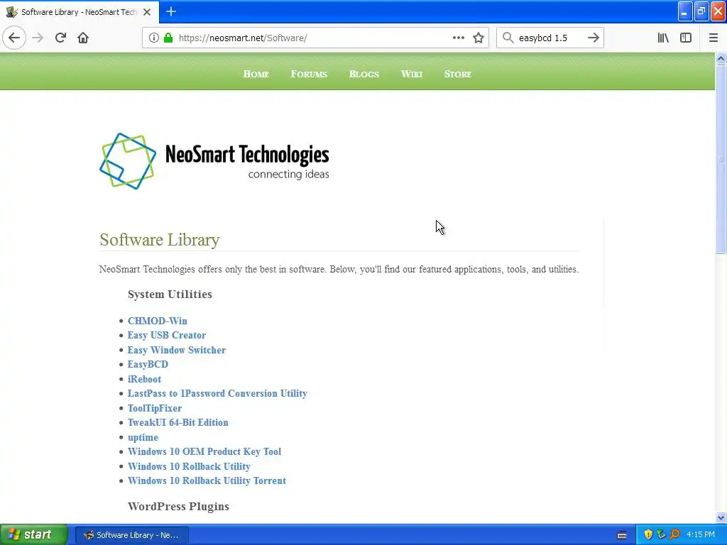
Task: Open the ToolTipFixer link
Action: (x=155, y=408)
